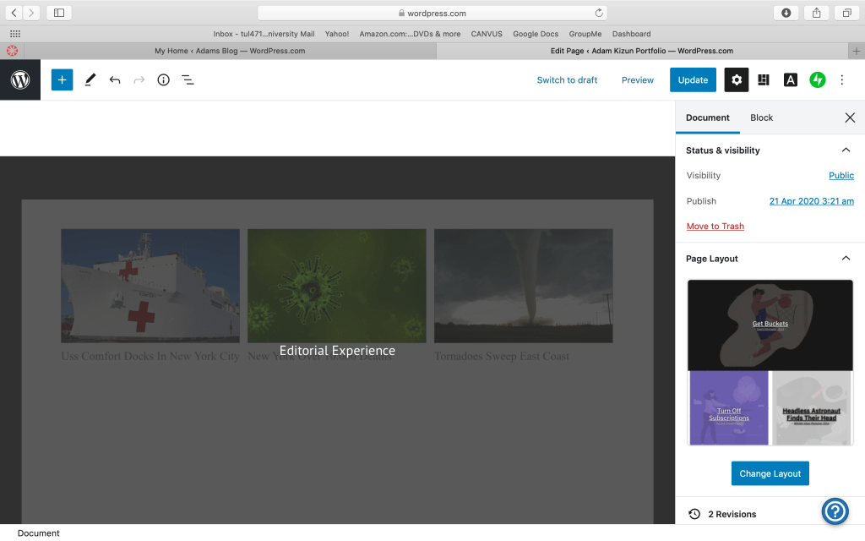The height and width of the screenshot is (541, 865).
Task: Open the block inserter plus button
Action: tap(62, 80)
